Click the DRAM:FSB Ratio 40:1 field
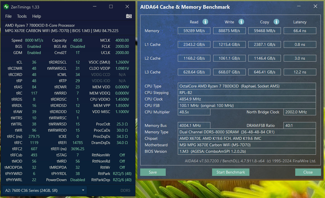Image resolution: width=325 pixels, height=198 pixels. pos(300,125)
